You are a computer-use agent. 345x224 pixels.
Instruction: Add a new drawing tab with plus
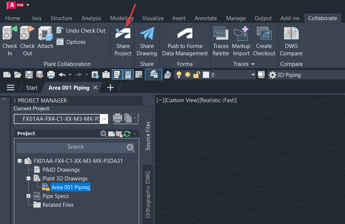[110, 87]
